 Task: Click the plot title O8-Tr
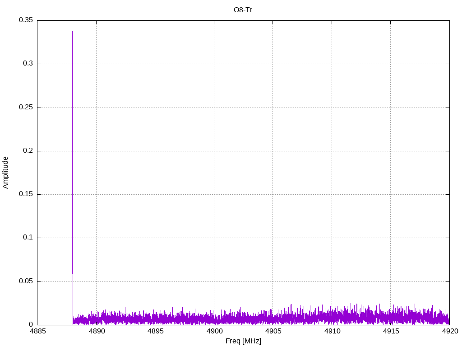[x=243, y=9]
